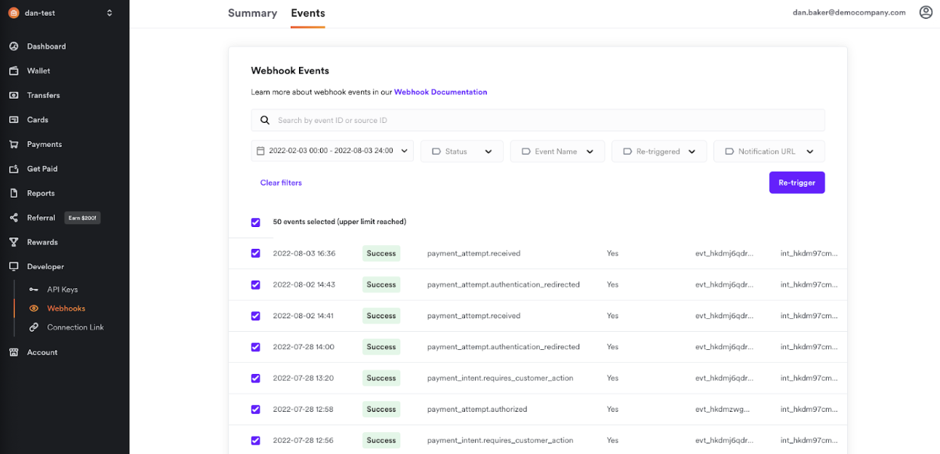The width and height of the screenshot is (940, 454).
Task: Open Connection Link in Developer menu
Action: click(x=76, y=328)
